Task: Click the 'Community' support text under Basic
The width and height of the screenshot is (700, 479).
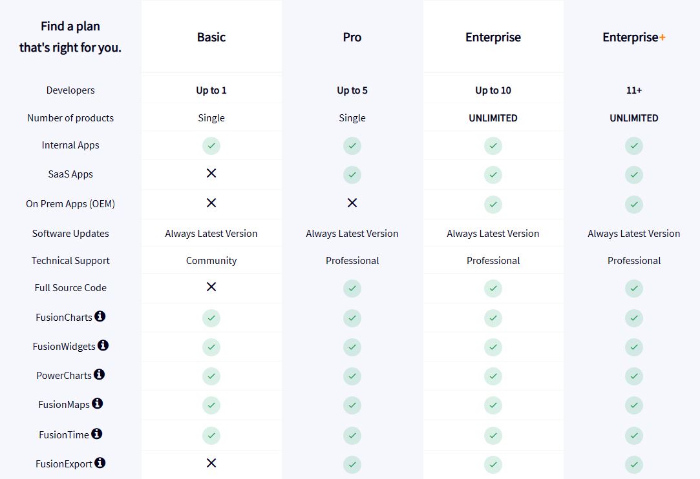Action: point(211,260)
